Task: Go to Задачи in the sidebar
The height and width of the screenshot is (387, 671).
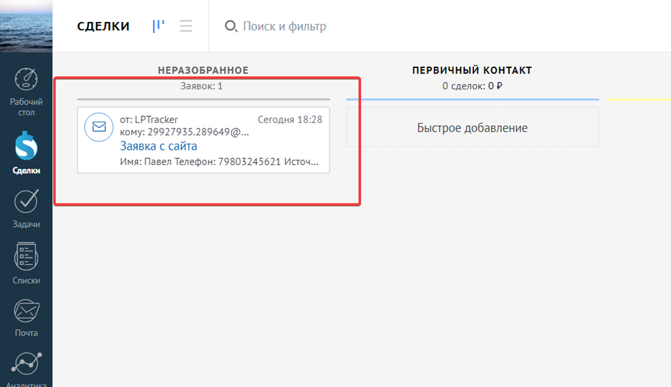Action: pos(26,208)
